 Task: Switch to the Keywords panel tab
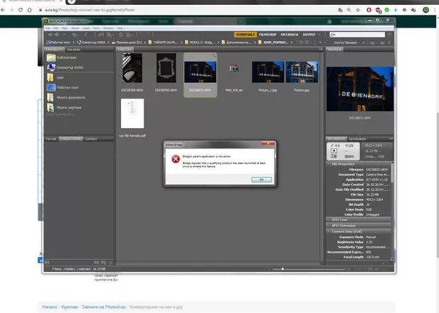[358, 139]
